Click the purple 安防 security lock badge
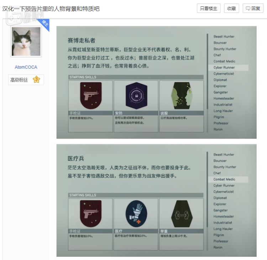The image size is (267, 260). pos(136,95)
